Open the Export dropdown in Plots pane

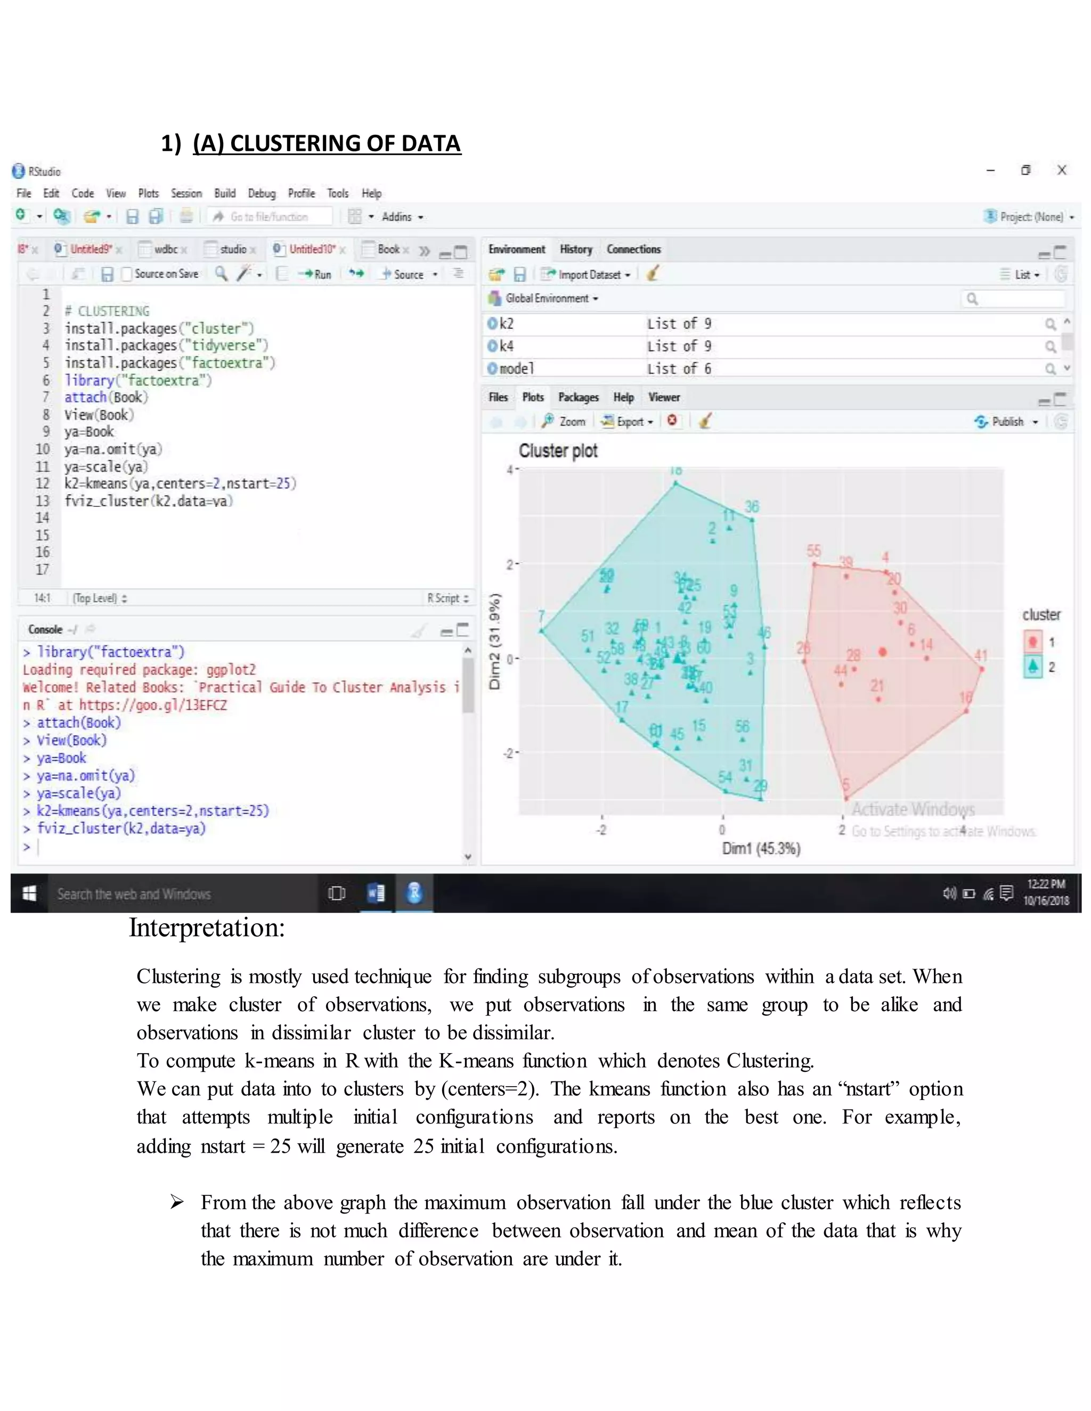pos(627,421)
